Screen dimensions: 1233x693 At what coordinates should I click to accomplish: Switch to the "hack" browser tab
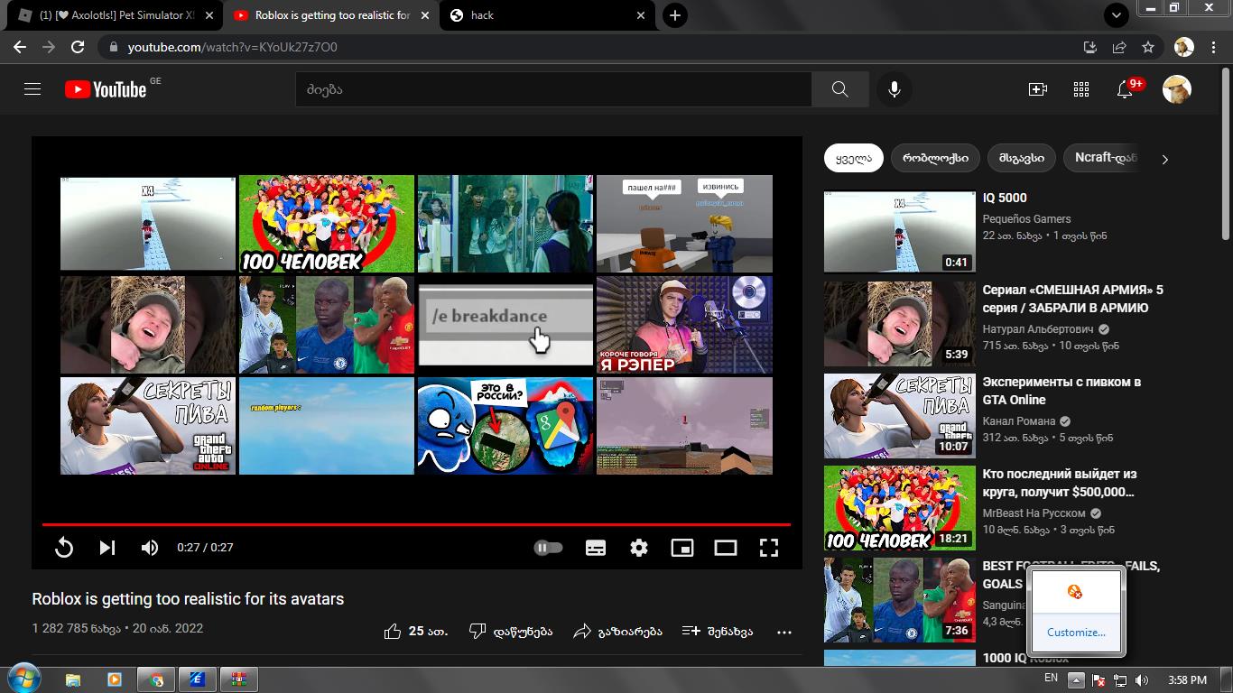click(x=542, y=15)
